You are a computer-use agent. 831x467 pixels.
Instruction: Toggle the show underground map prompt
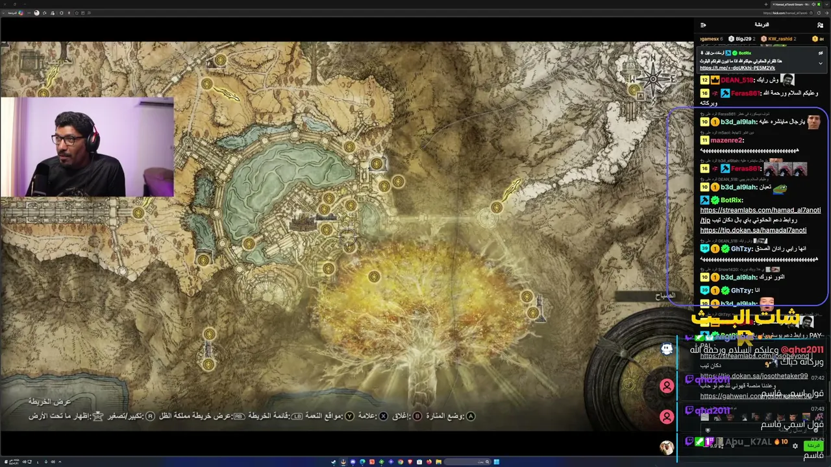66,416
